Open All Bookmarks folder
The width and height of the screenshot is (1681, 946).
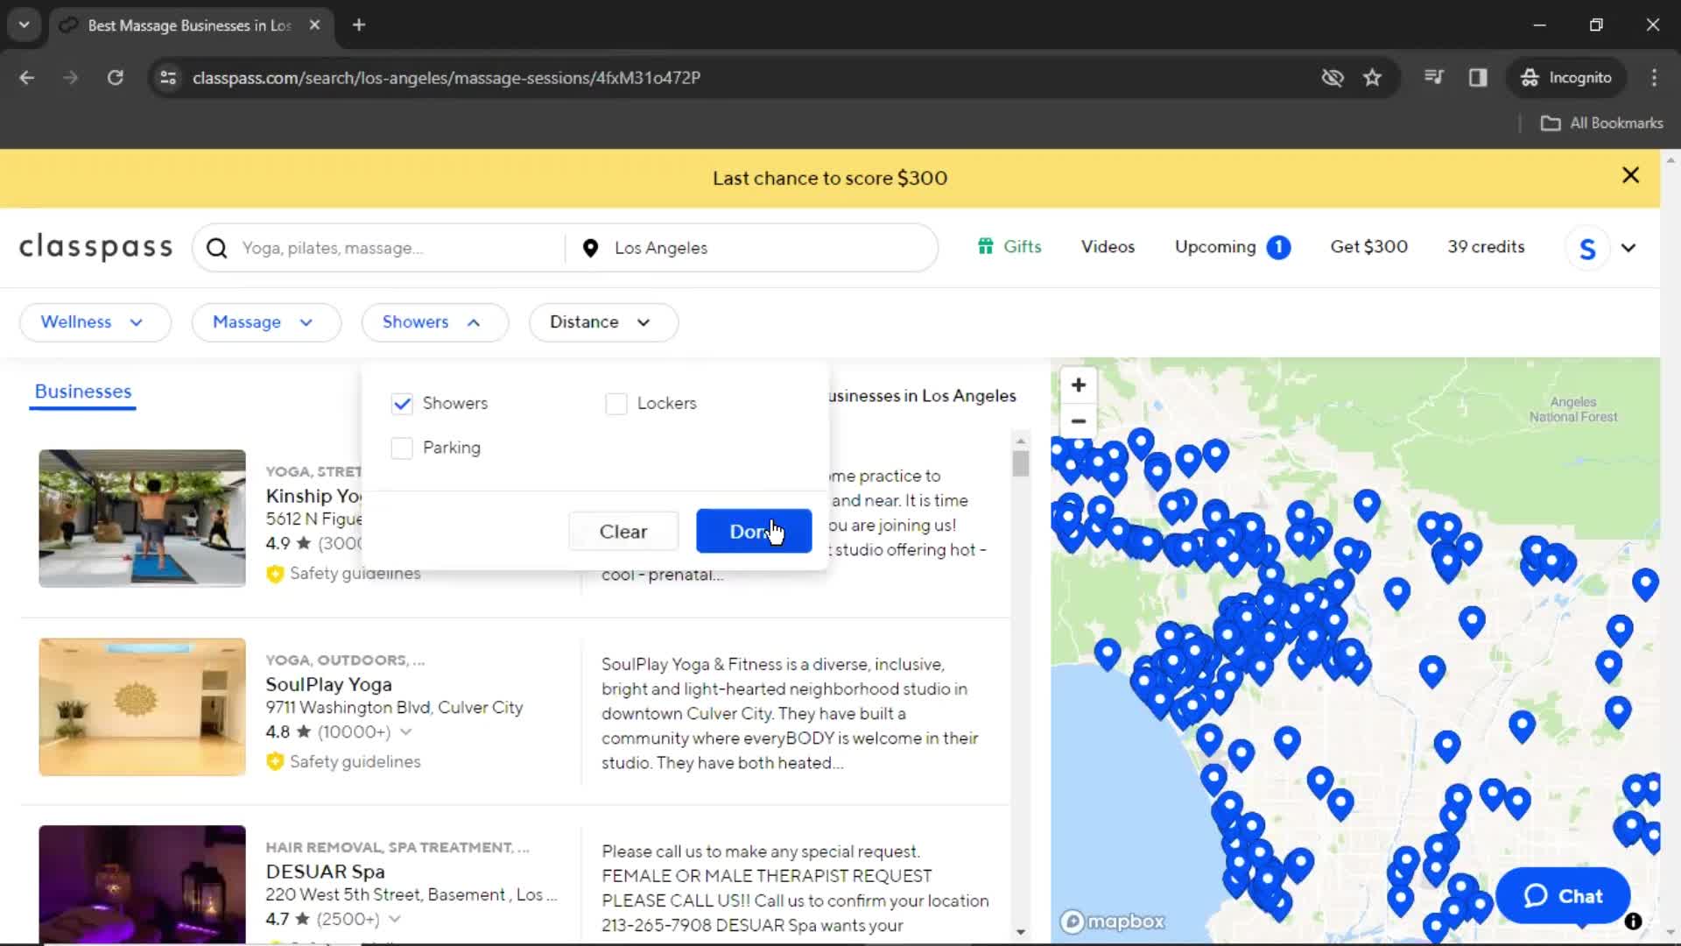pyautogui.click(x=1601, y=124)
